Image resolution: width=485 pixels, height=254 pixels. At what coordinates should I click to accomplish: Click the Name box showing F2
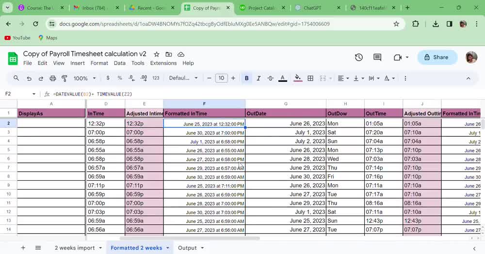17,94
